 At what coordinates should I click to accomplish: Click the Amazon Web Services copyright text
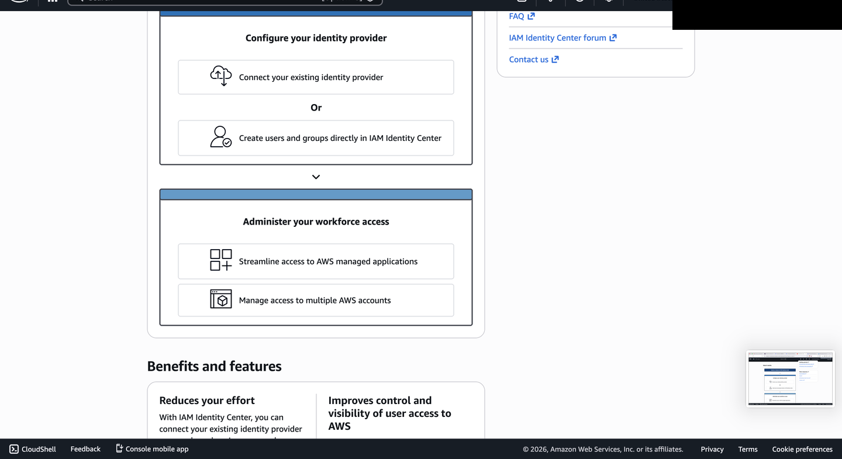(x=603, y=449)
